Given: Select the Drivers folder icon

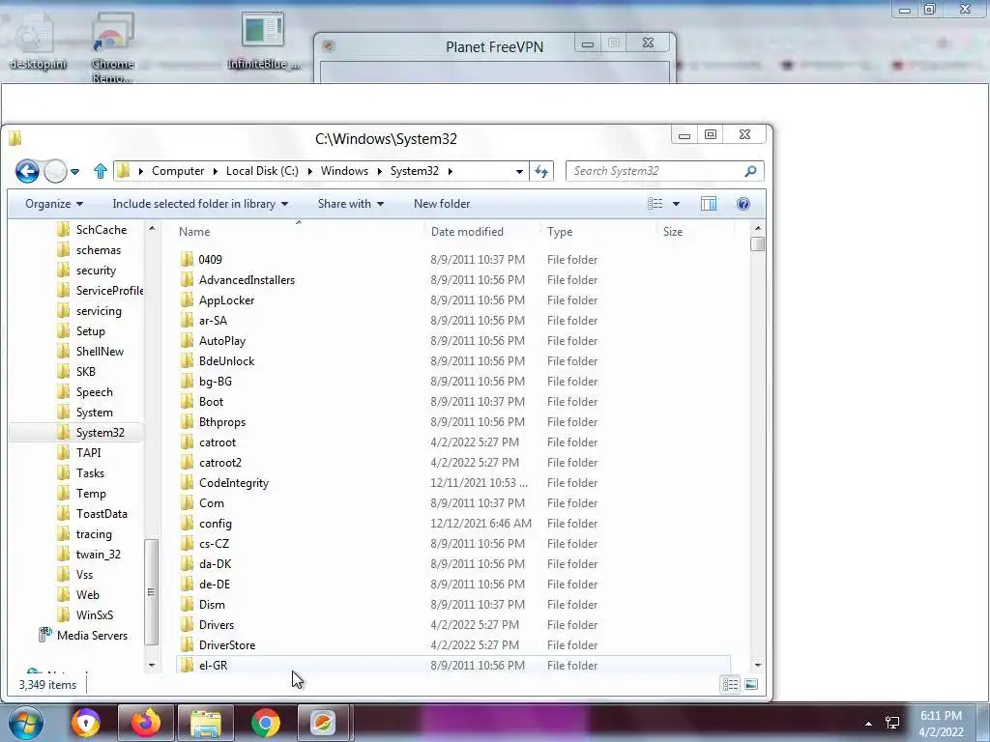Looking at the screenshot, I should [x=187, y=625].
